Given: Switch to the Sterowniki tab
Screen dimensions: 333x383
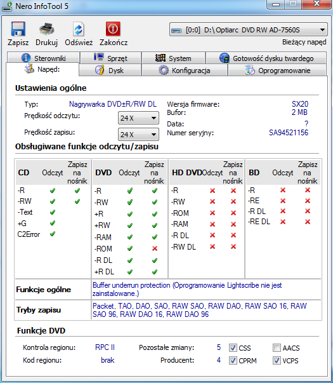Looking at the screenshot, I should (43, 58).
